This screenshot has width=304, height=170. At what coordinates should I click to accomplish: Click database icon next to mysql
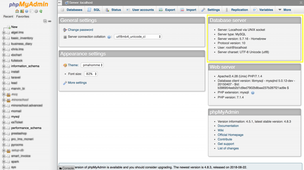(x=9, y=117)
